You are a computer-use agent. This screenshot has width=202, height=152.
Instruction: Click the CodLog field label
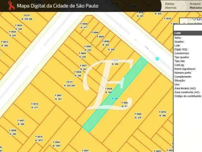pyautogui.click(x=179, y=65)
